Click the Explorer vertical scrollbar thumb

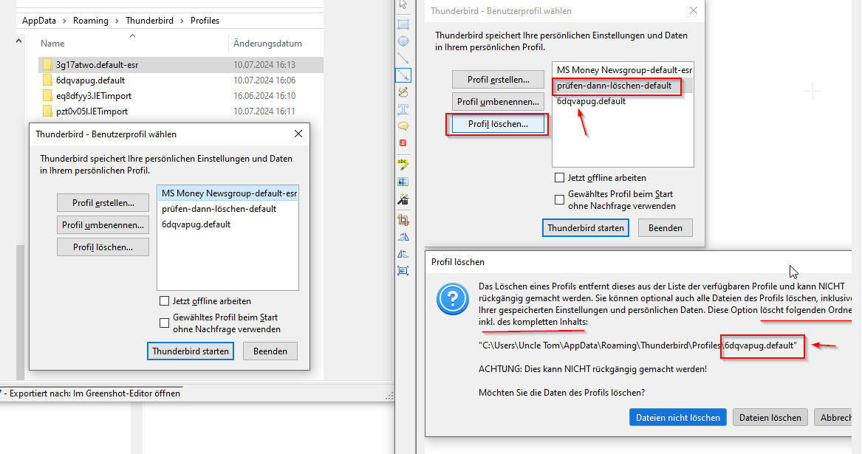coord(21,312)
